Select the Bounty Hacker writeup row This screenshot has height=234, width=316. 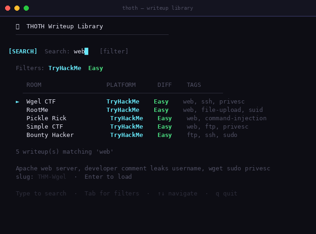pos(132,135)
